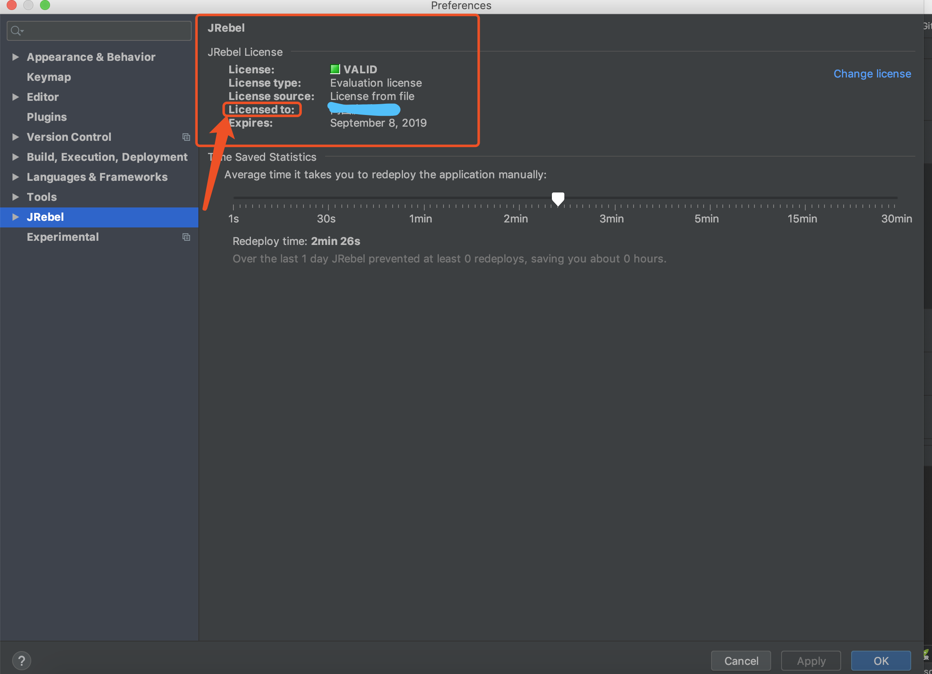Screen dimensions: 932x674
Task: Expand the Appearance & Behavior section arrow
Action: (15, 57)
